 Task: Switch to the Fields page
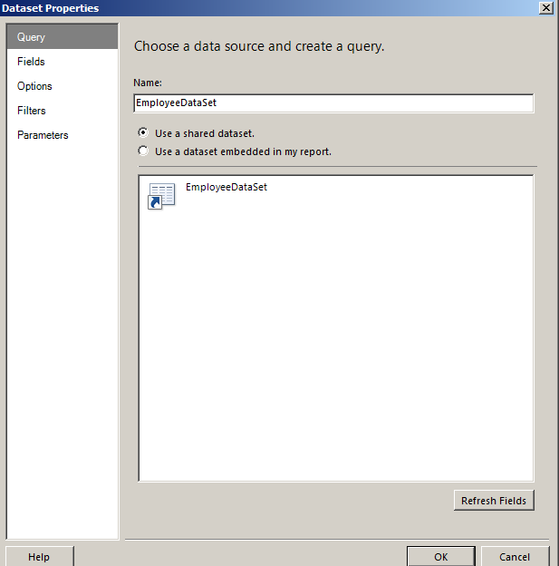tap(62, 62)
